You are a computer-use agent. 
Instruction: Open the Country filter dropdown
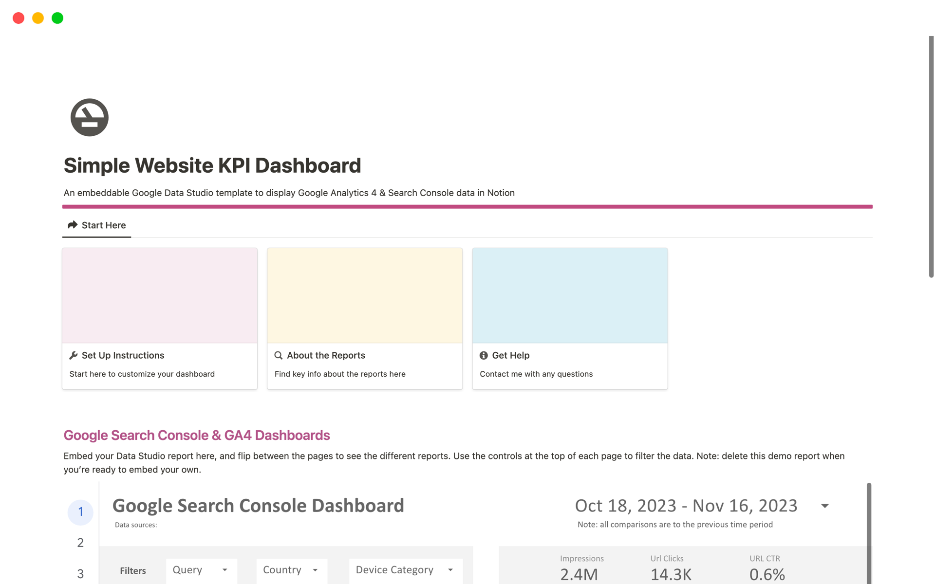pos(291,570)
